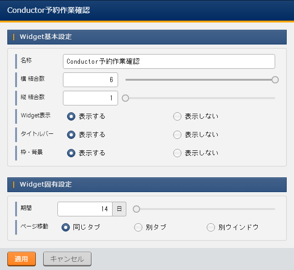Click the 期間 slider handle
The width and height of the screenshot is (294, 270).
click(136, 209)
